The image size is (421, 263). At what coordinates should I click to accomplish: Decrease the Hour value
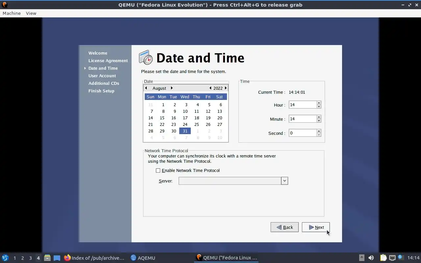[x=319, y=107]
